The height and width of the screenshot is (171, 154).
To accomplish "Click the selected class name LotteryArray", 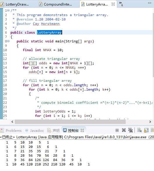I will pos(49,32).
